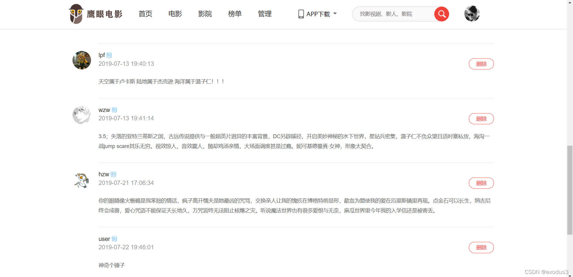
Task: Click the phone icon beside APP下载
Action: [x=301, y=14]
